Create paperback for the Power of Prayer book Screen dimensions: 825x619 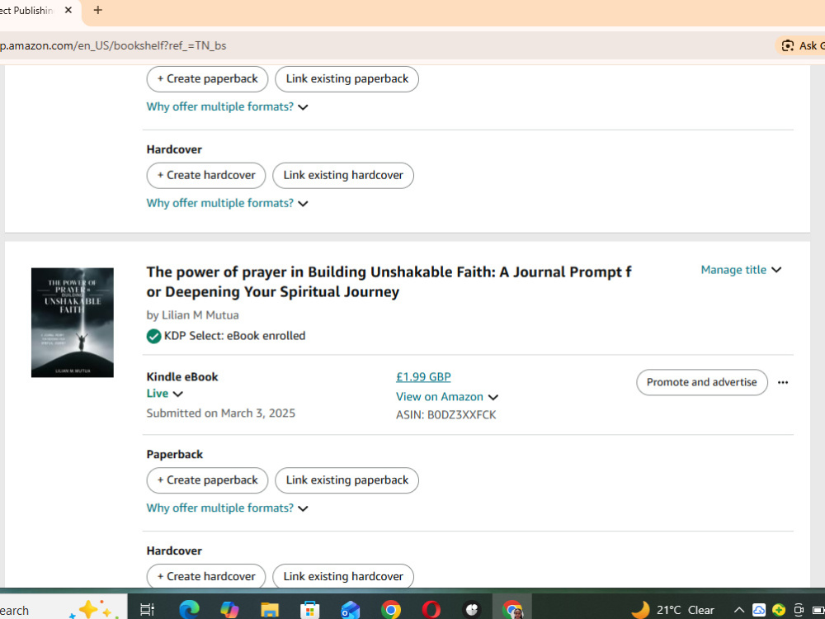point(207,480)
